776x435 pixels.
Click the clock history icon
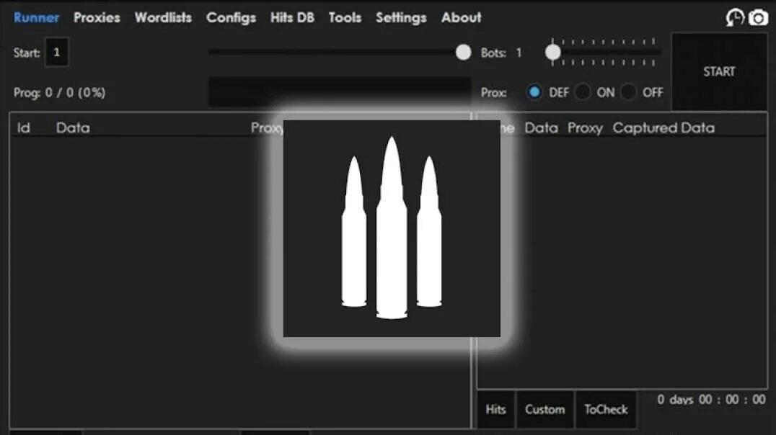[735, 18]
